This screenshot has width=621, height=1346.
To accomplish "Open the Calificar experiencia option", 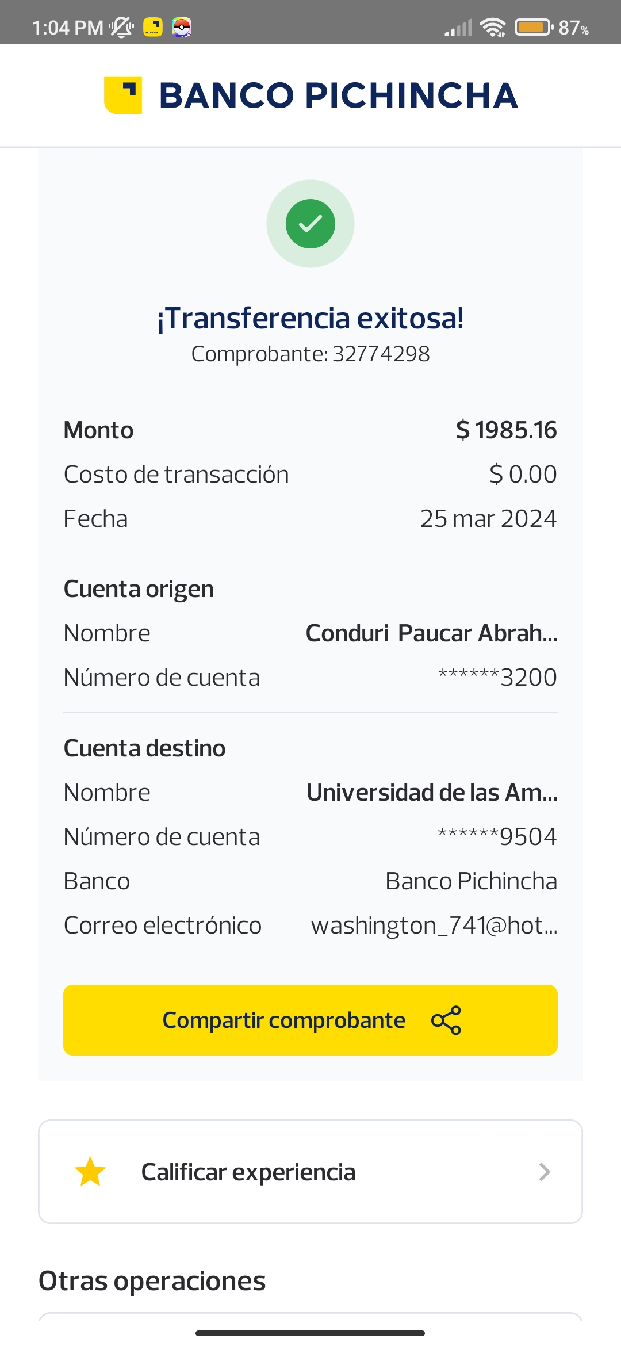I will click(248, 1172).
